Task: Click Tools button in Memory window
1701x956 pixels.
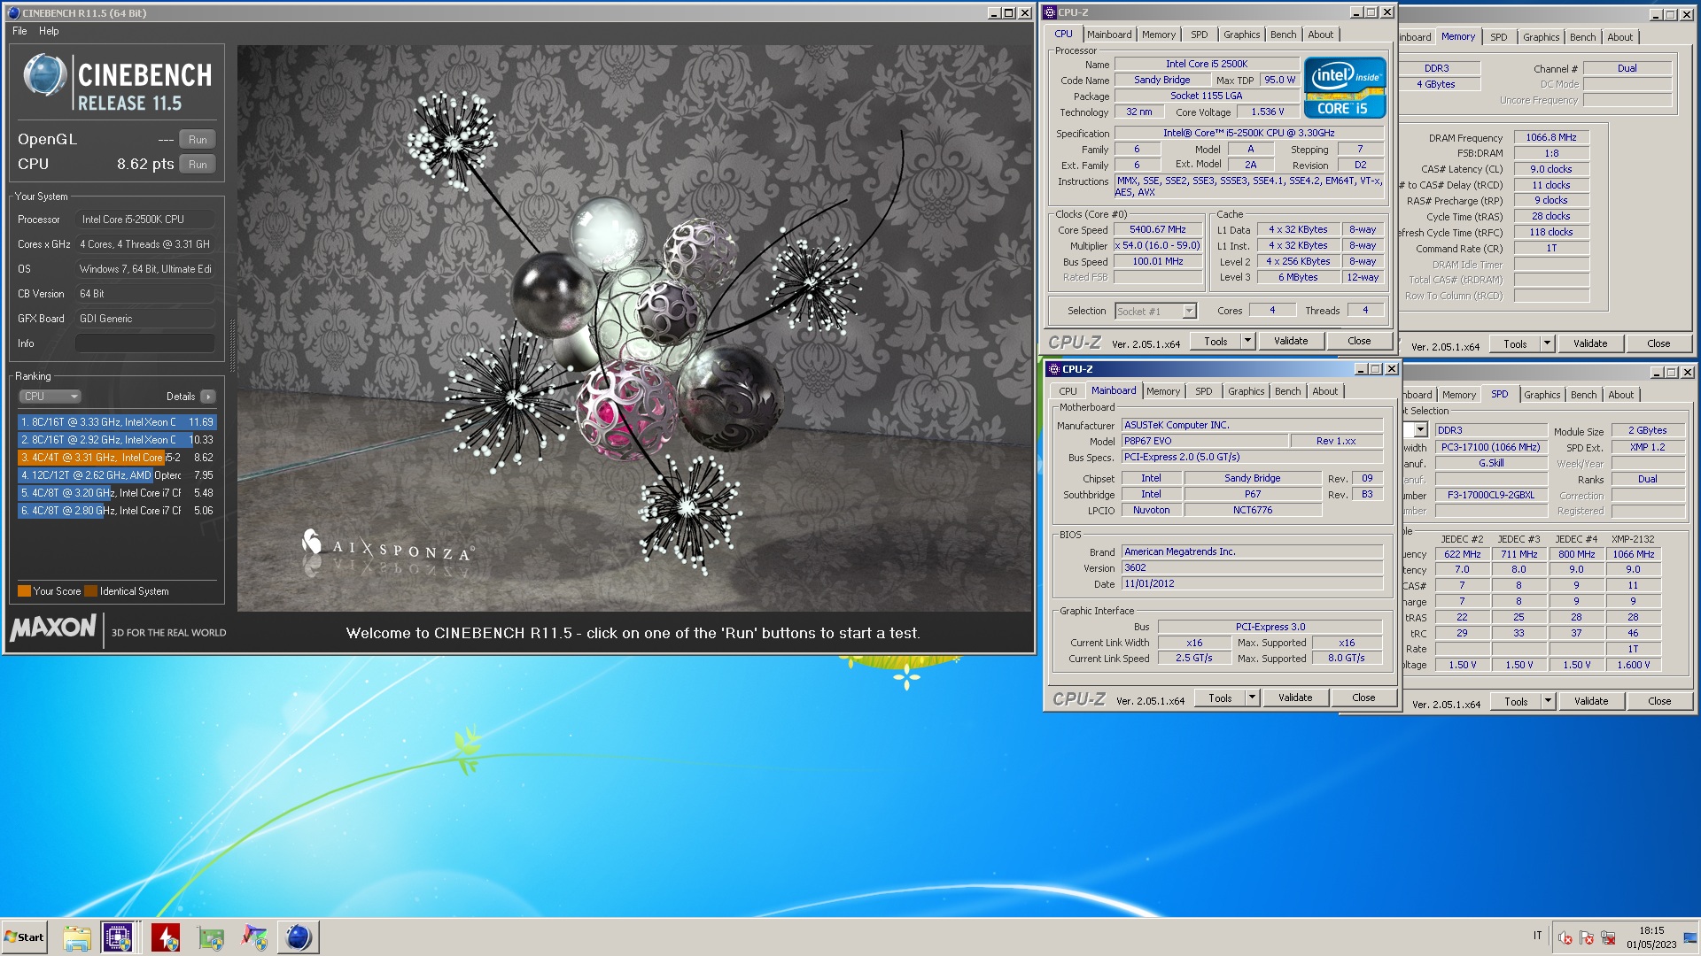Action: pos(1515,343)
